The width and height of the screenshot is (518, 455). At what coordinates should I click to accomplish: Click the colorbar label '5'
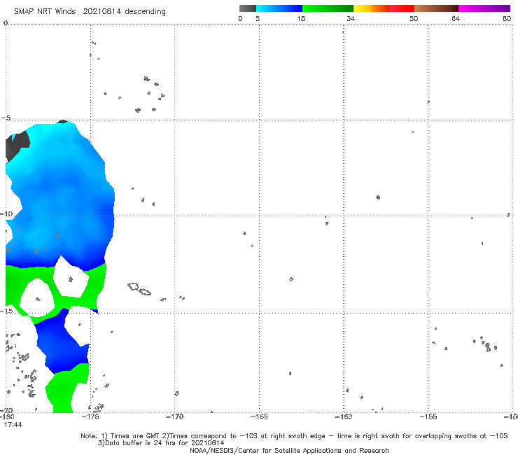(258, 19)
